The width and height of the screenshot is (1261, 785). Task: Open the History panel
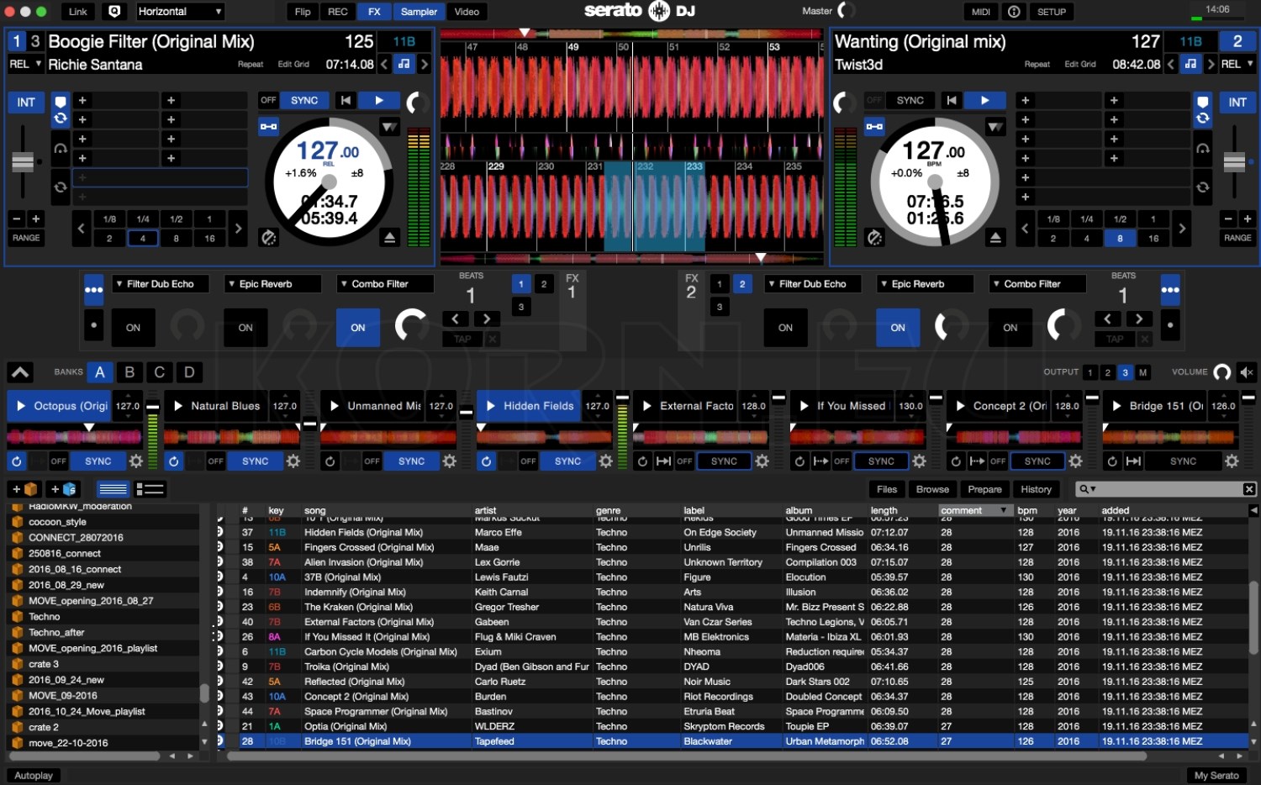coord(1037,488)
